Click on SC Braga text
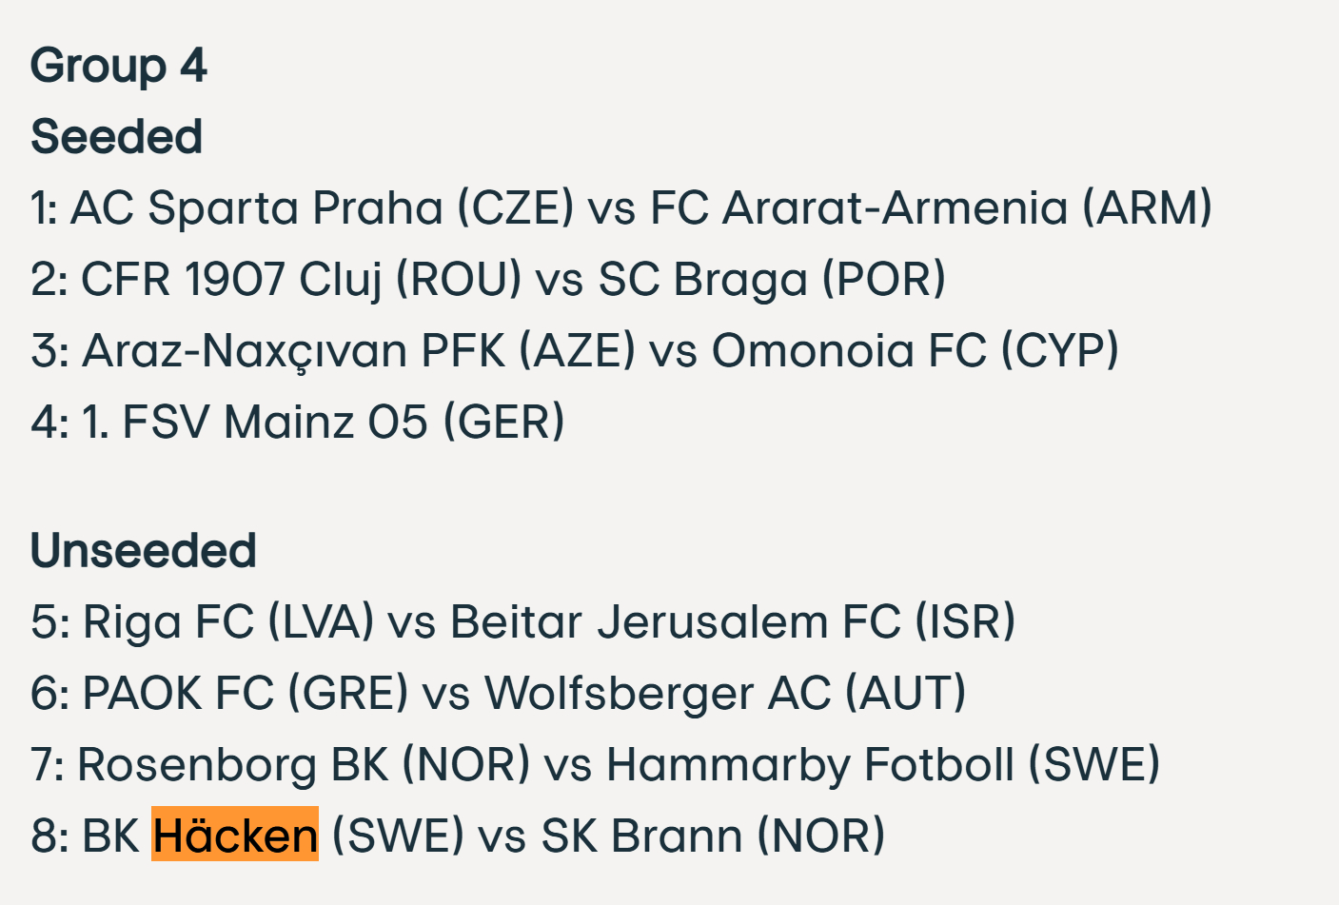Viewport: 1339px width, 905px height. point(702,280)
